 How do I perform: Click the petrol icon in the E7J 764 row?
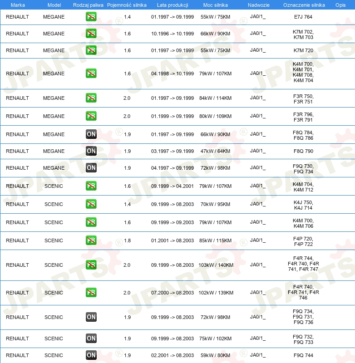click(91, 17)
